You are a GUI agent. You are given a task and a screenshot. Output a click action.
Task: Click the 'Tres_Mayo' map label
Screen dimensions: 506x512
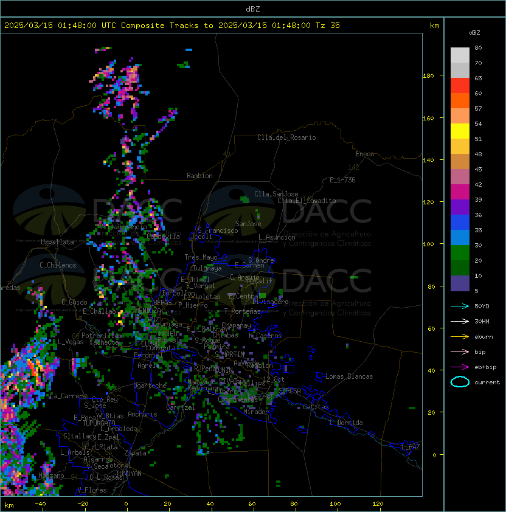[x=201, y=257]
